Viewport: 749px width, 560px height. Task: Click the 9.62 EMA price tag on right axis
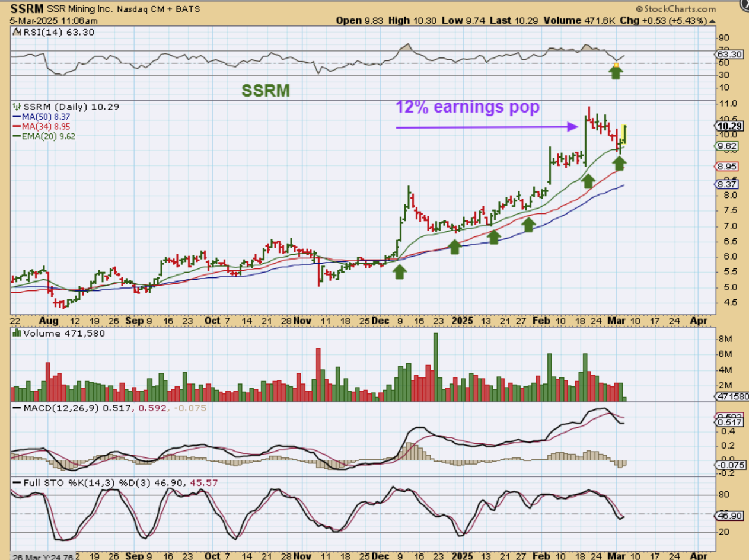(x=727, y=146)
